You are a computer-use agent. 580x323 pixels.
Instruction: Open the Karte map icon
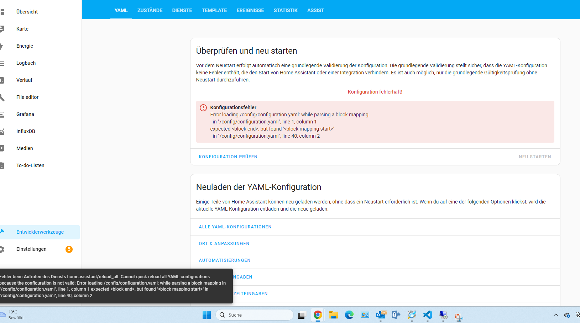(2, 29)
